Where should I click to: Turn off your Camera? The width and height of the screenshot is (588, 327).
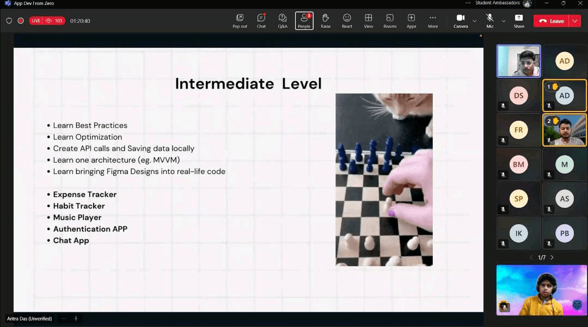(x=460, y=20)
